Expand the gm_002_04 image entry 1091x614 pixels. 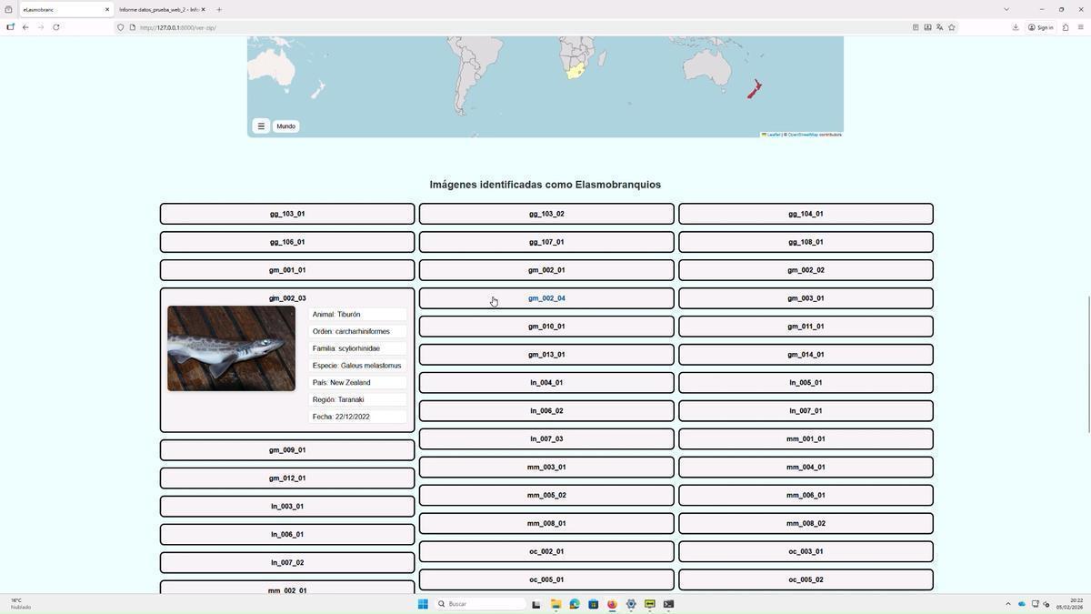coord(546,298)
